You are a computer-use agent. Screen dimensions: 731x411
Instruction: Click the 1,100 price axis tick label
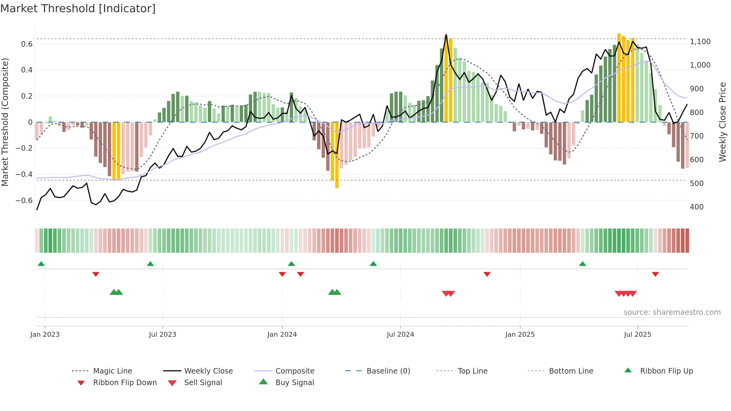tap(700, 42)
